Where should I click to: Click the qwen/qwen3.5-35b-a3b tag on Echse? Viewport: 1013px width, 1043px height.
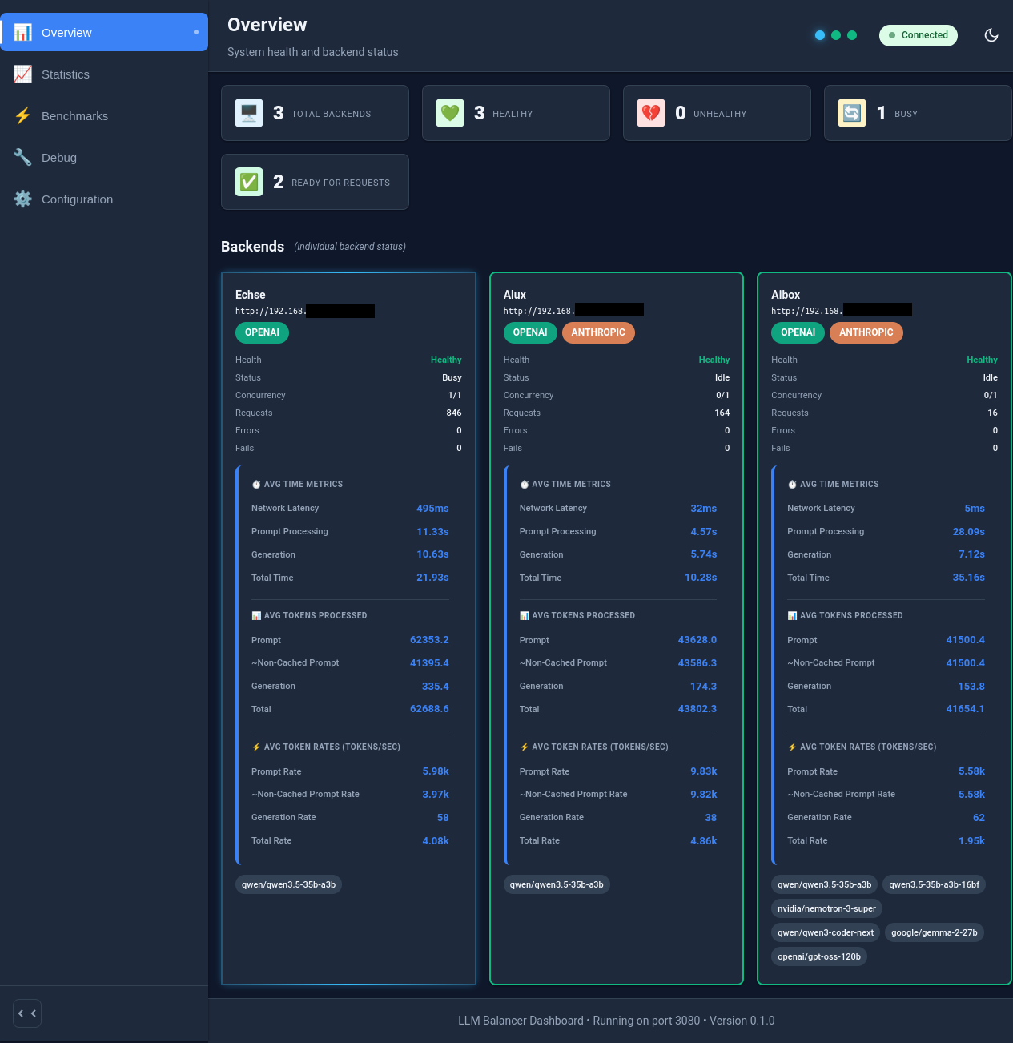click(289, 884)
